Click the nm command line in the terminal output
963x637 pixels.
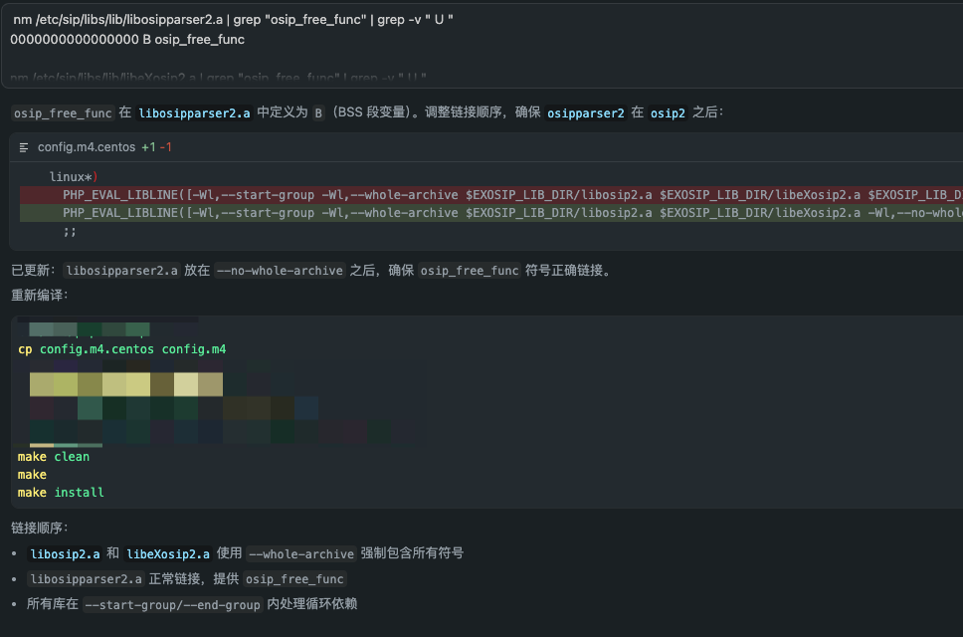coord(233,20)
